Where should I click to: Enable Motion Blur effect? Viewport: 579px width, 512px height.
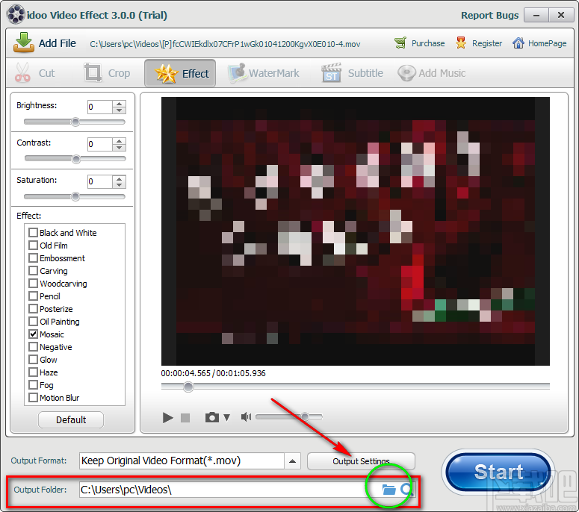point(33,398)
